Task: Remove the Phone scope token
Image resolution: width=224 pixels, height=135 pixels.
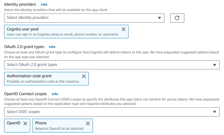Action: (88, 123)
